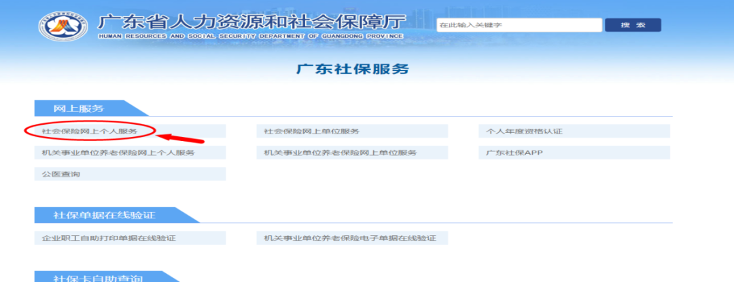The image size is (734, 282).
Task: Select the 社保单据在线验证 section tab
Action: click(104, 216)
